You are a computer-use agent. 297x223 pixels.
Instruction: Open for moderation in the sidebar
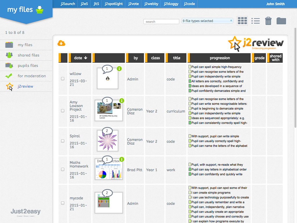pyautogui.click(x=32, y=76)
